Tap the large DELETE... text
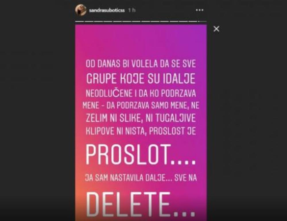The image size is (287, 221). tap(141, 204)
